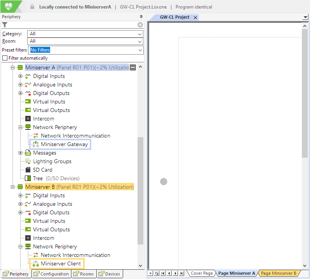The image size is (310, 279).
Task: Click Intercom icon under Miniserver A
Action: click(28, 119)
